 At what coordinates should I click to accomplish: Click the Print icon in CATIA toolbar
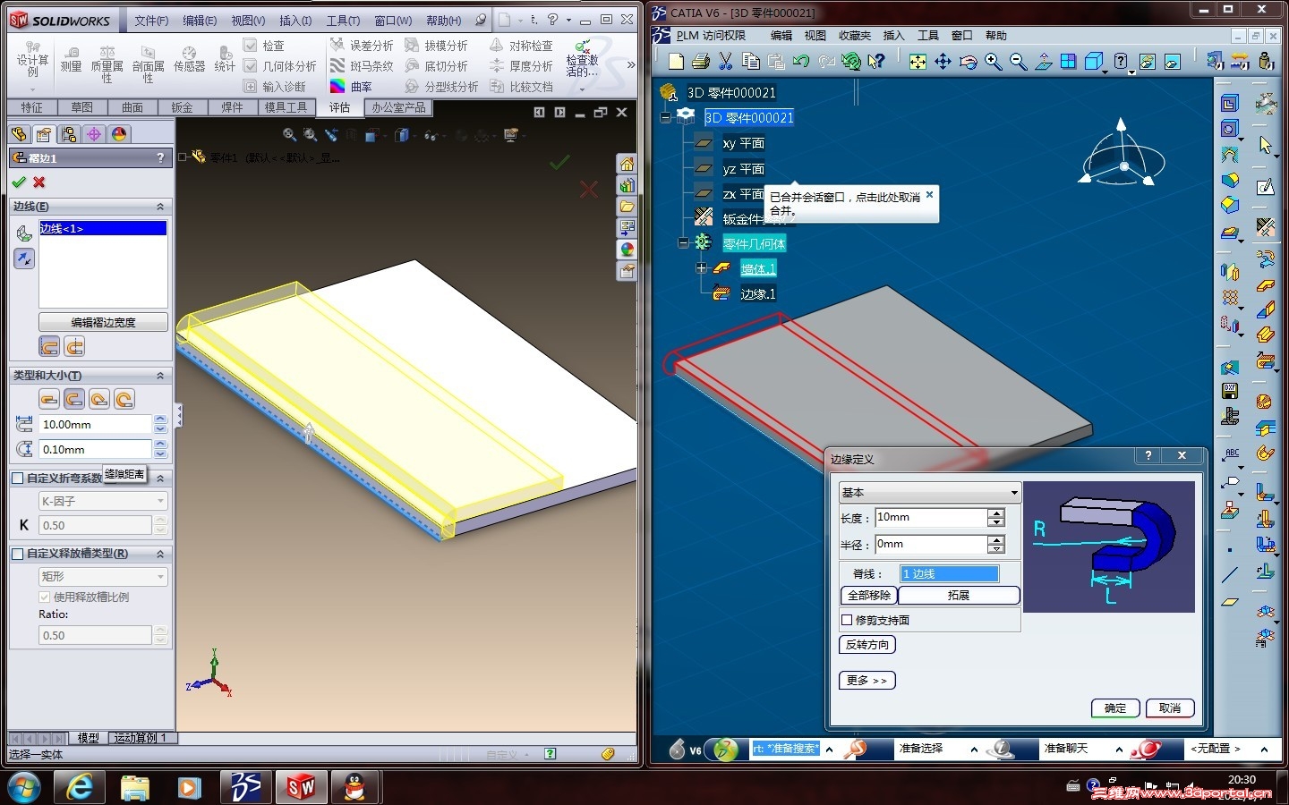point(701,61)
